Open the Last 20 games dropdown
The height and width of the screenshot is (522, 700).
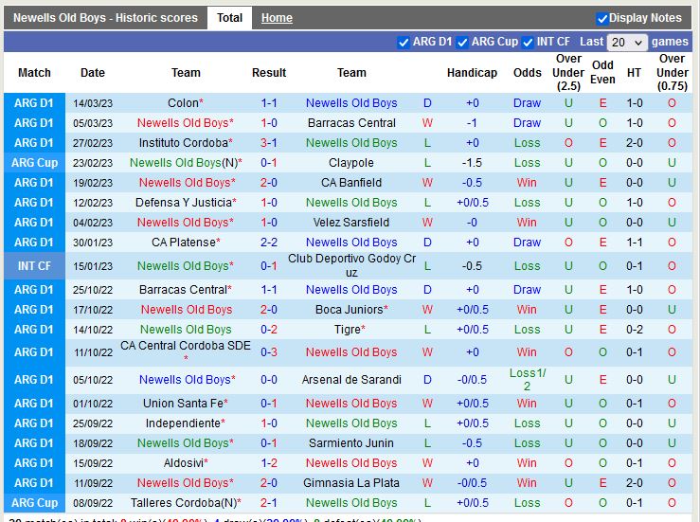(627, 43)
